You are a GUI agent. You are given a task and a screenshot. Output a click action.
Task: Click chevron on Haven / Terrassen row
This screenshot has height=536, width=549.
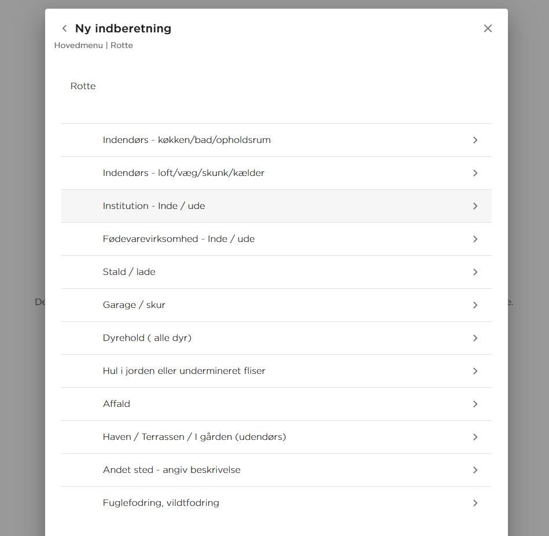click(x=475, y=437)
